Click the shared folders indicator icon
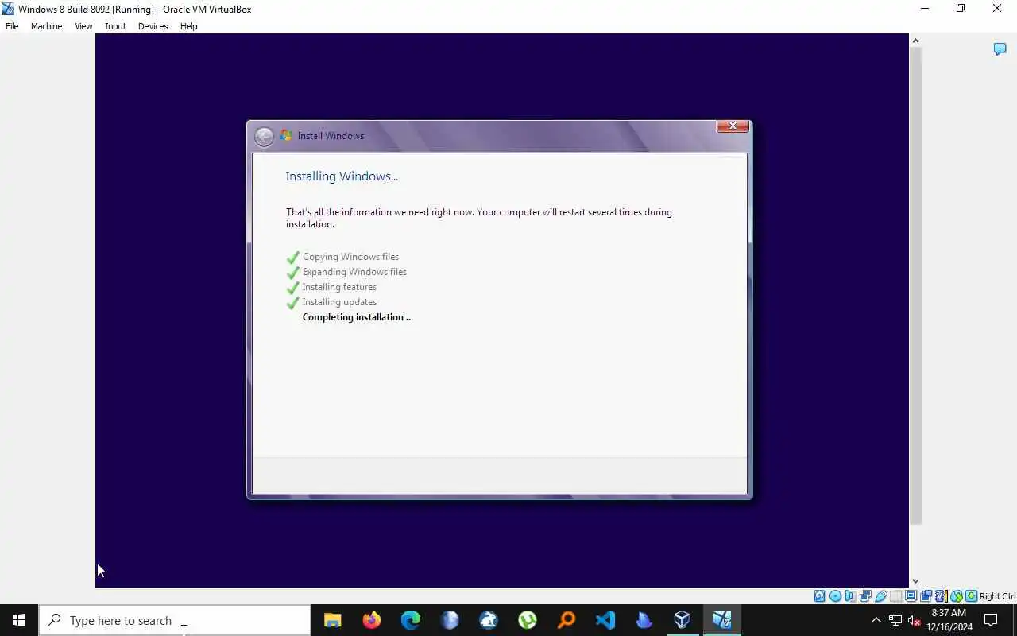The height and width of the screenshot is (636, 1017). (x=896, y=596)
